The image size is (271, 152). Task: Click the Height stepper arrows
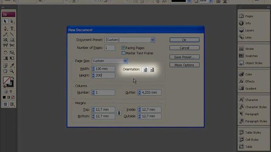click(x=93, y=75)
